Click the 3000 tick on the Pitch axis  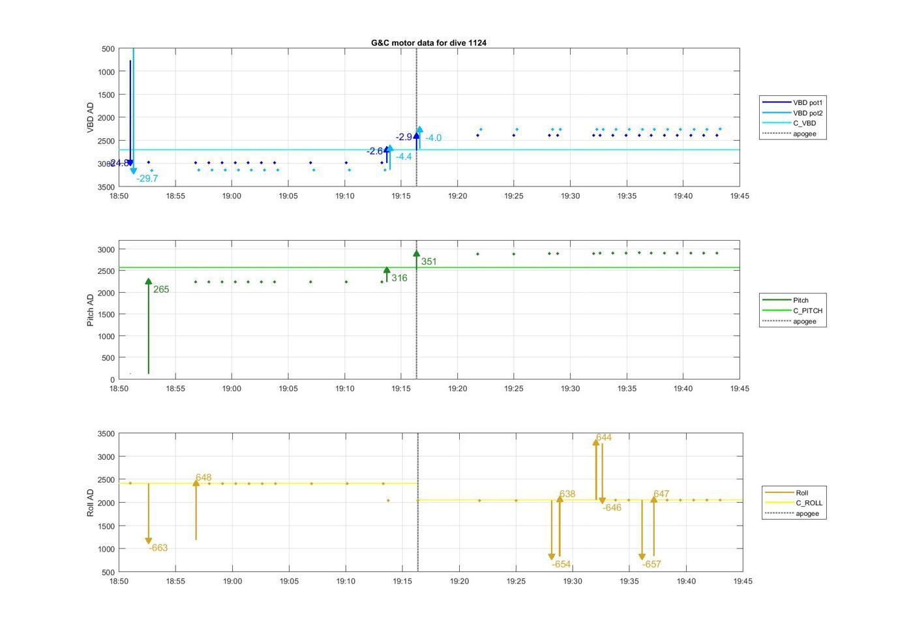pos(107,250)
